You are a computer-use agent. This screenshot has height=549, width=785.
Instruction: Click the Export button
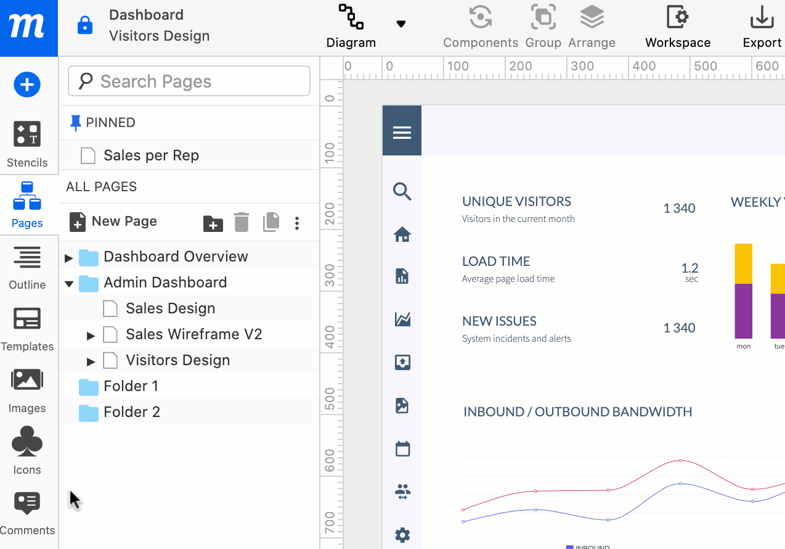point(762,27)
